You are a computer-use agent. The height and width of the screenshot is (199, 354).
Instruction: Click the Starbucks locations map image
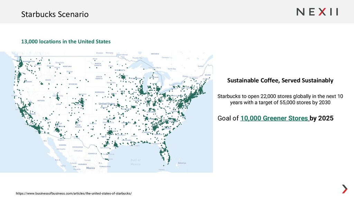pos(106,112)
